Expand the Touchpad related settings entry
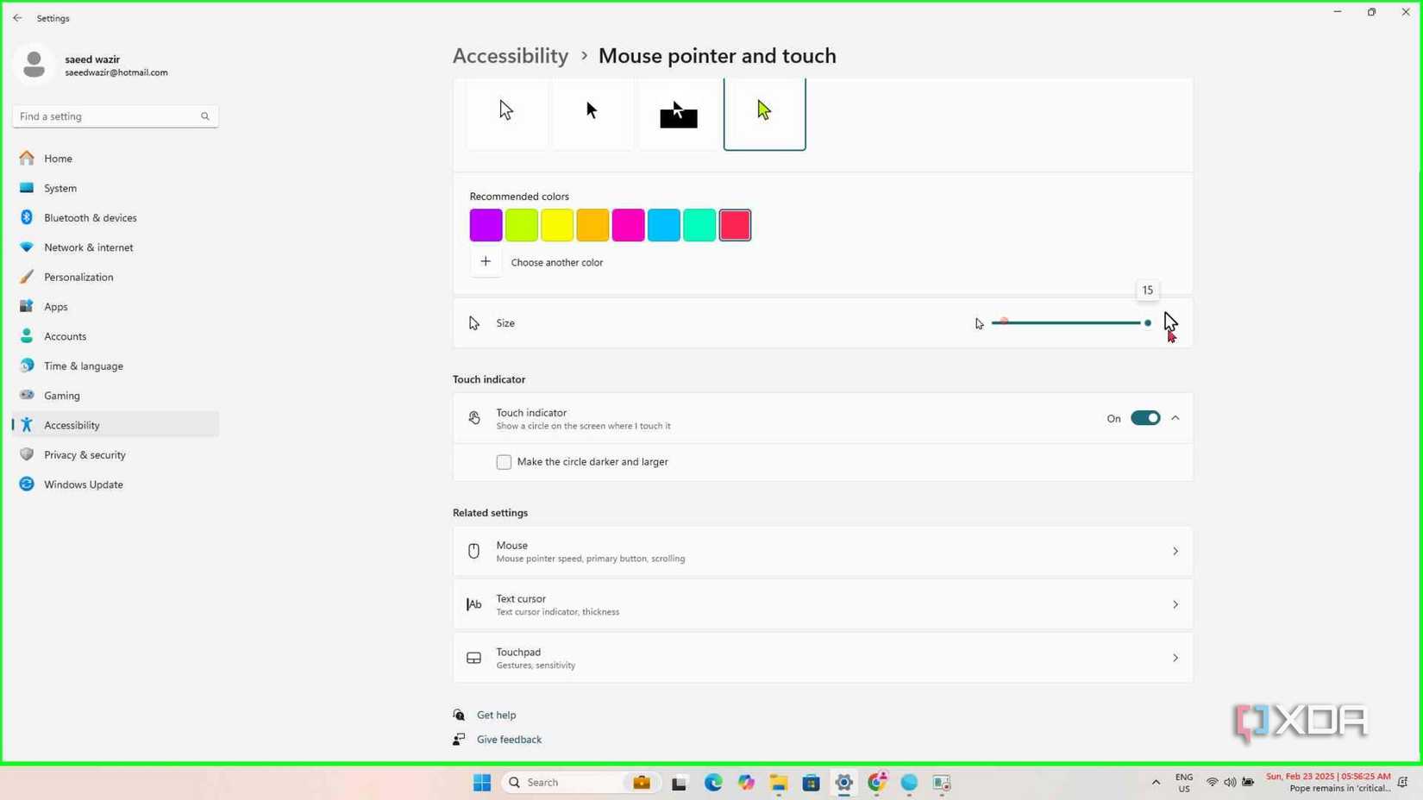This screenshot has height=800, width=1423. [x=1175, y=657]
